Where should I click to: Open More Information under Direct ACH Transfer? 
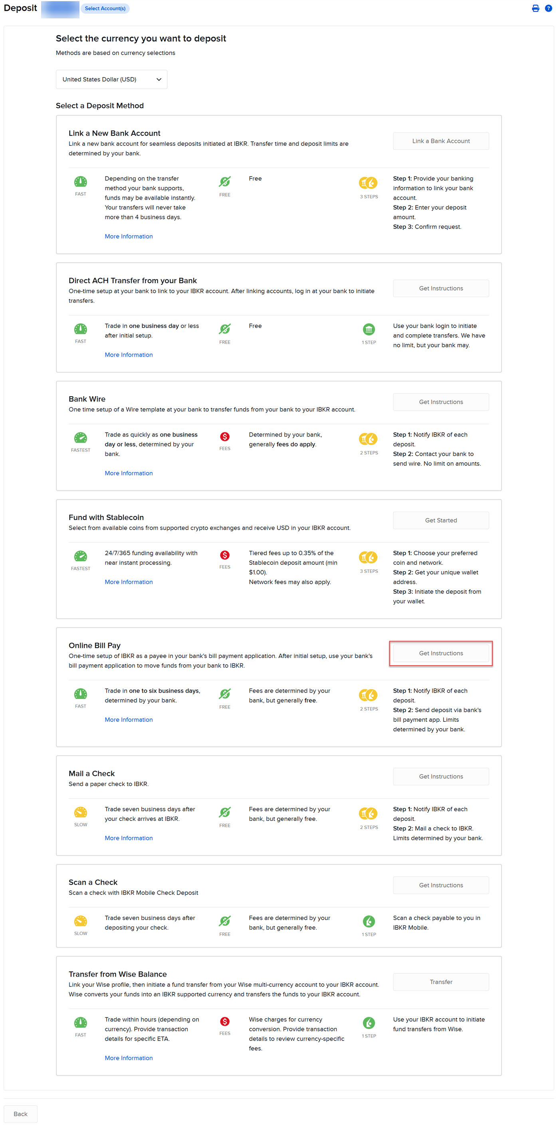coord(129,355)
